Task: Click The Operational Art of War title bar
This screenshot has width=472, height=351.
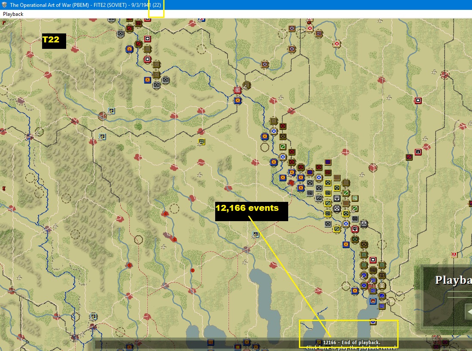Action: pyautogui.click(x=85, y=5)
